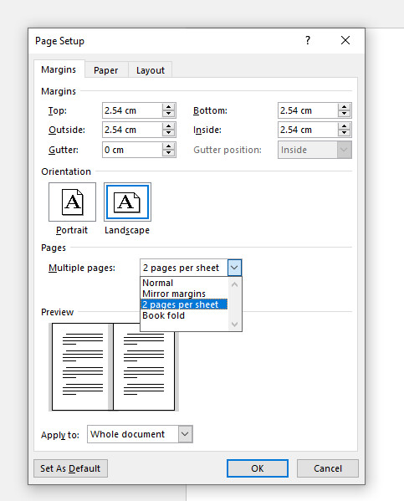Increase the Outside margin spinner up
The image size is (404, 501).
[x=168, y=126]
